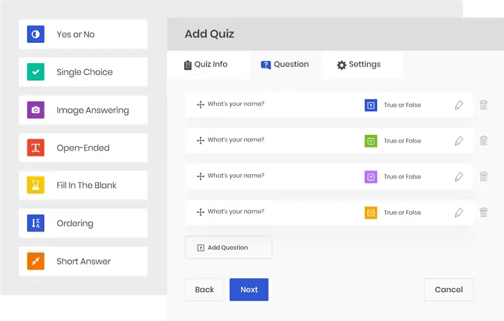
Task: Open the Settings tab
Action: [x=359, y=64]
